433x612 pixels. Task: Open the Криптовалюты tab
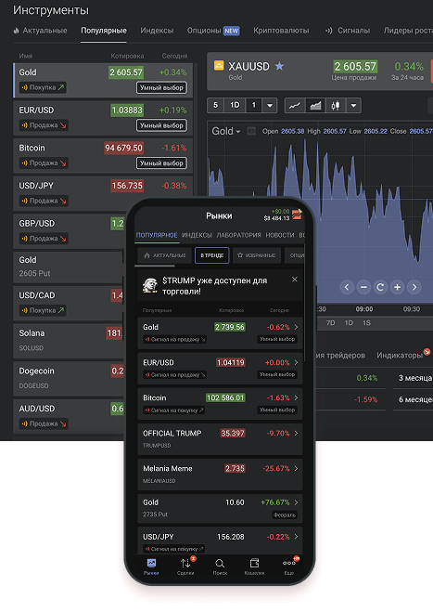[x=281, y=31]
